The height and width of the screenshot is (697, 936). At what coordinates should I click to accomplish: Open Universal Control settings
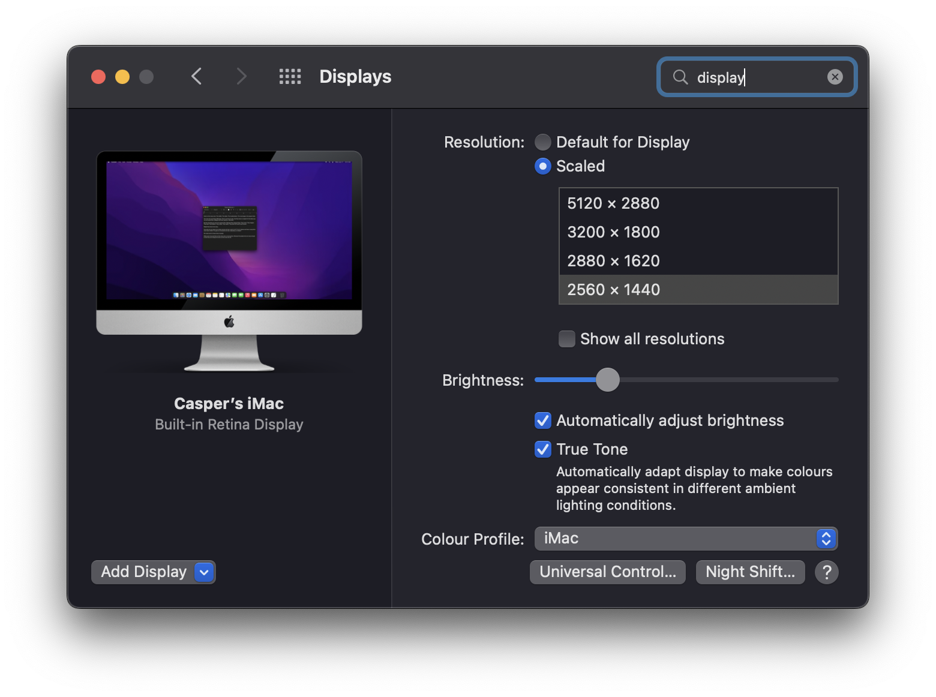click(607, 572)
